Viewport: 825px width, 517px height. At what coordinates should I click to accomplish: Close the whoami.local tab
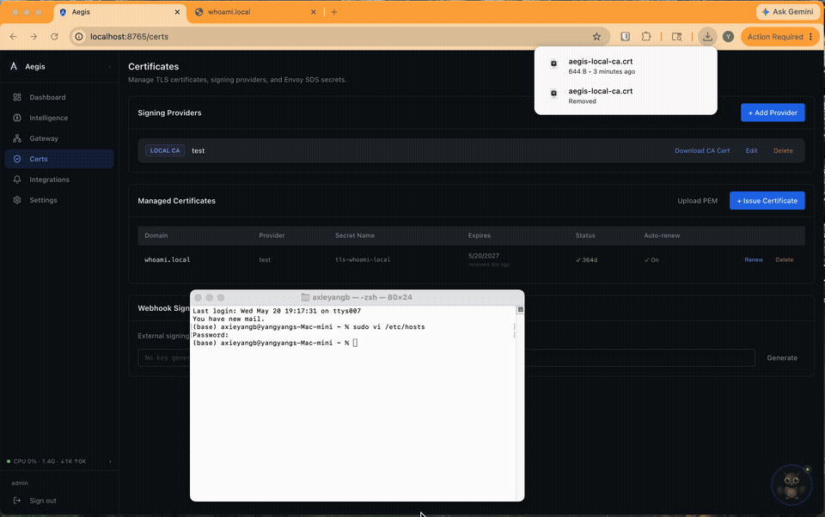(x=314, y=12)
